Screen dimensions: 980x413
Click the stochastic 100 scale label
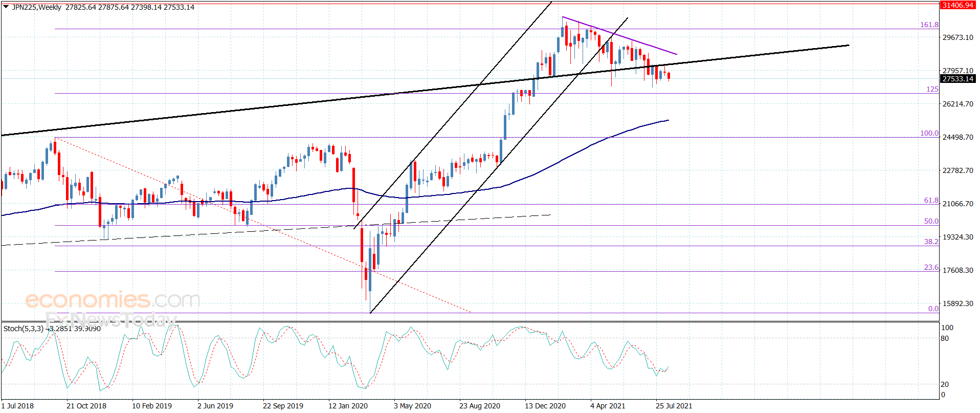pos(947,328)
